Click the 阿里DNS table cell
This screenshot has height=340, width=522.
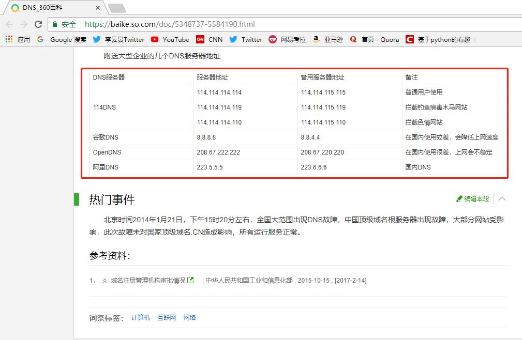141,167
